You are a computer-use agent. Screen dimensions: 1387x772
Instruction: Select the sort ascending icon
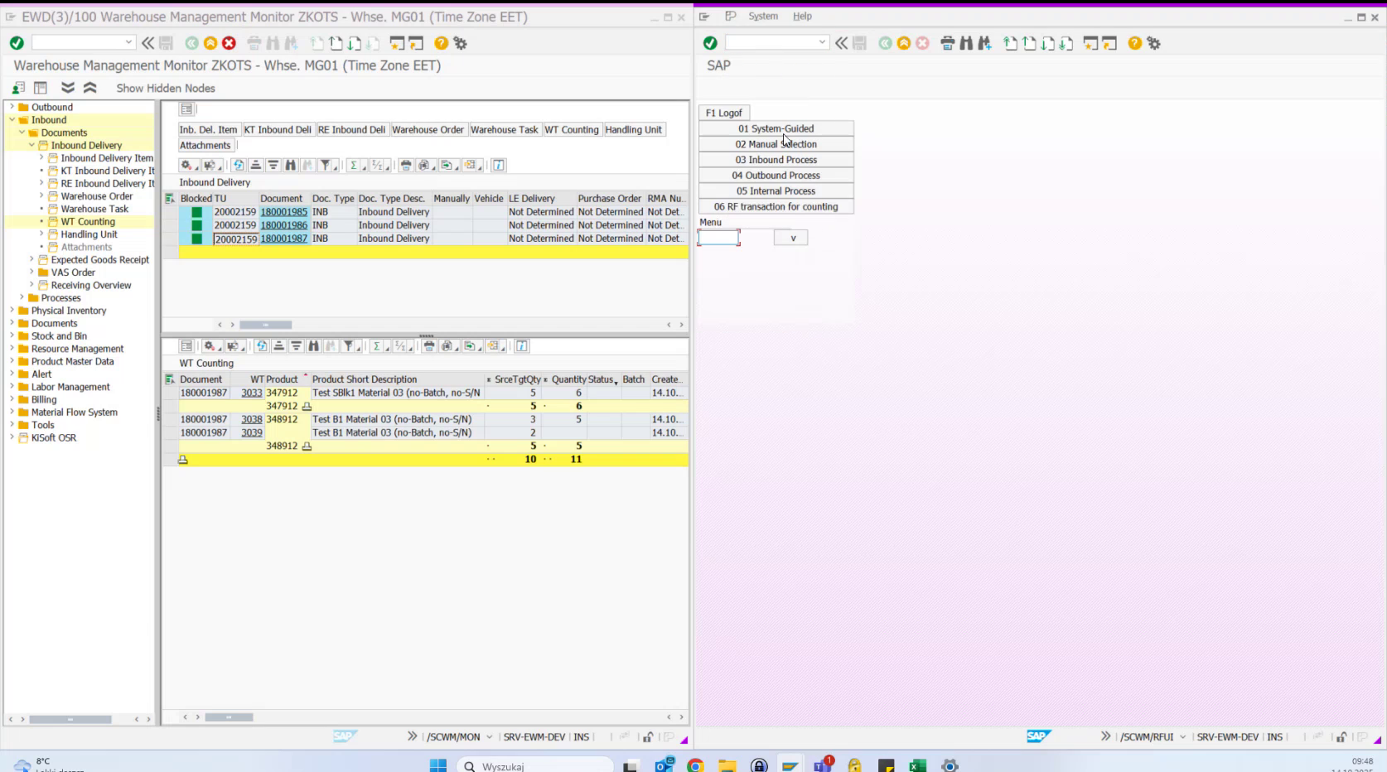point(256,165)
